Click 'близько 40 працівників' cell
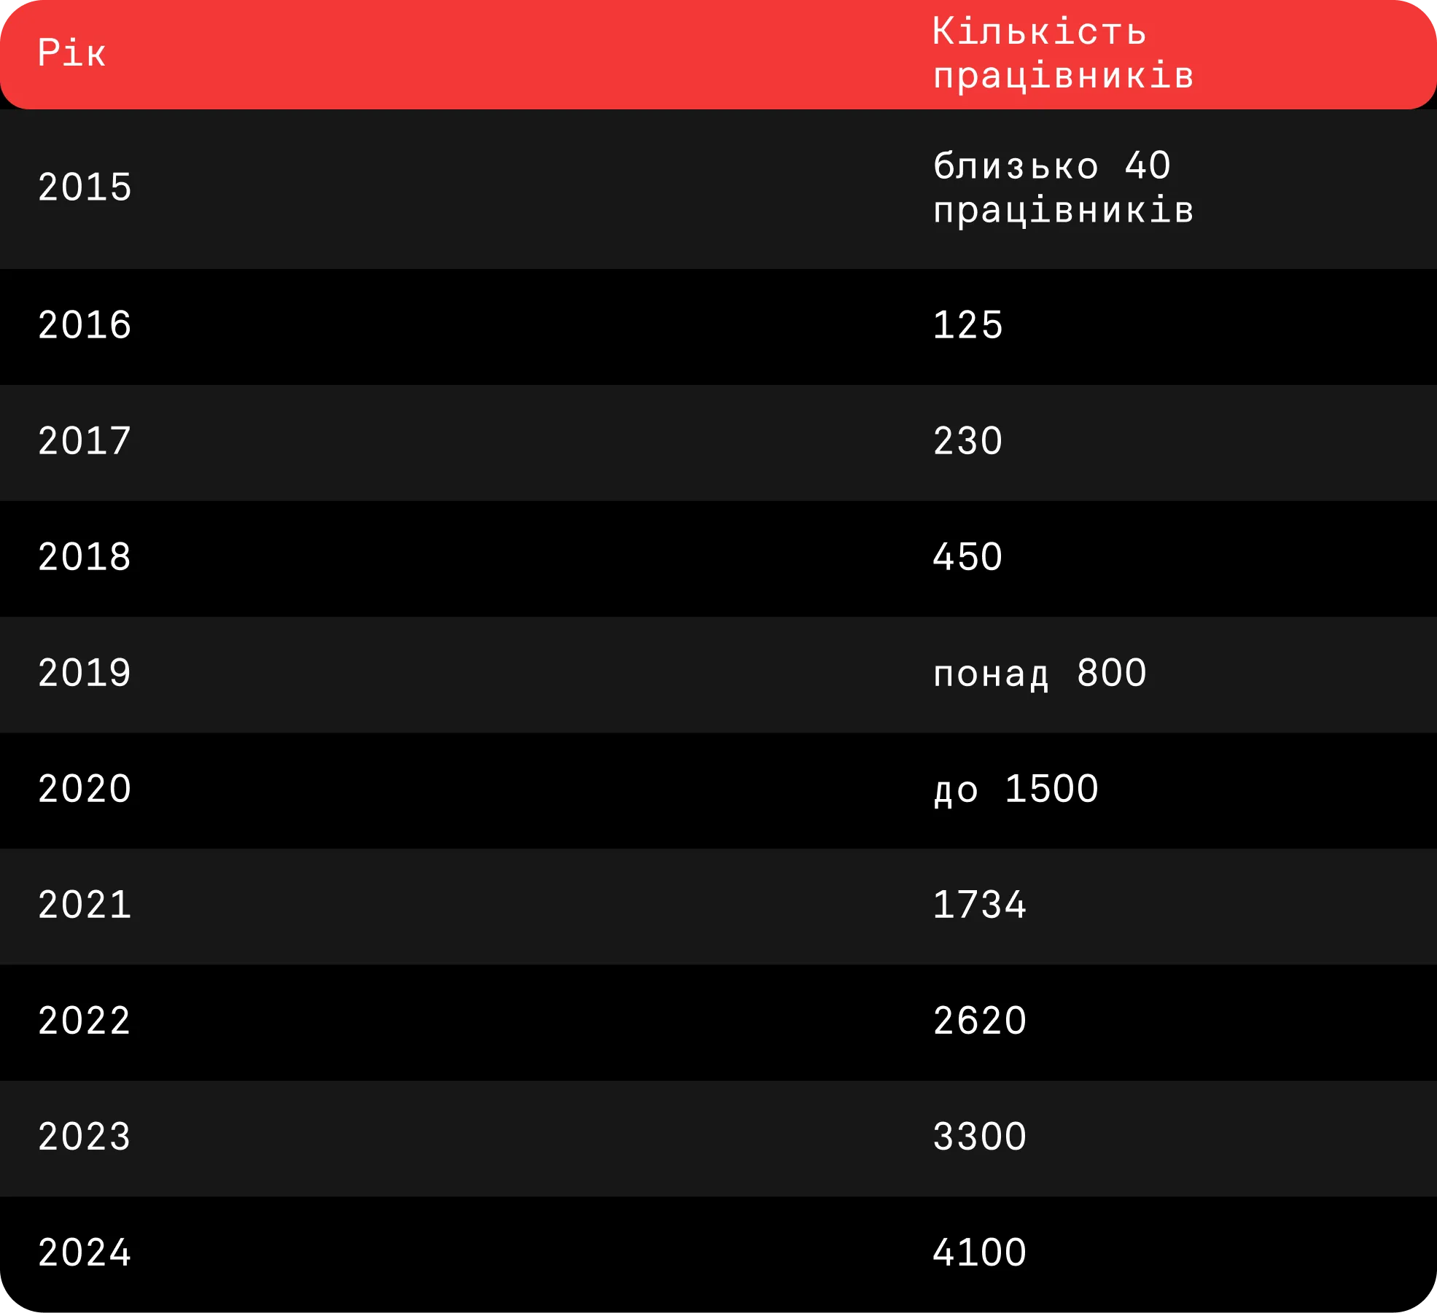The height and width of the screenshot is (1313, 1437). (x=1063, y=188)
